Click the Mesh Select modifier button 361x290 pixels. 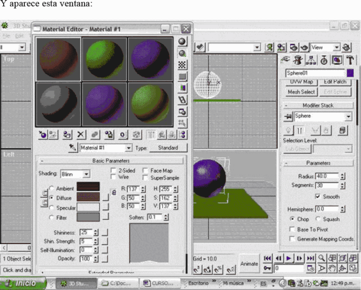click(301, 92)
